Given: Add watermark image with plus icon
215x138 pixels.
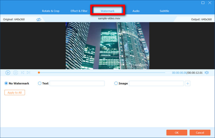Looking at the screenshot, I should click(188, 83).
